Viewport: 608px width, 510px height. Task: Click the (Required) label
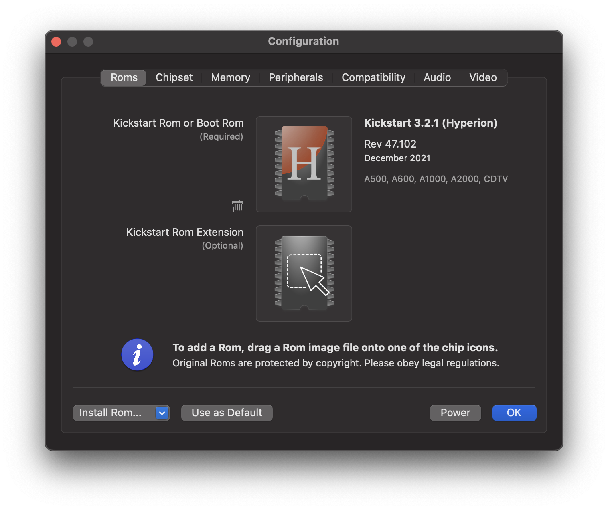tap(221, 137)
